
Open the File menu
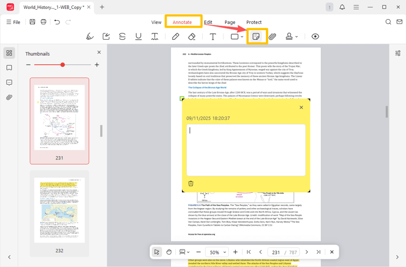(13, 22)
